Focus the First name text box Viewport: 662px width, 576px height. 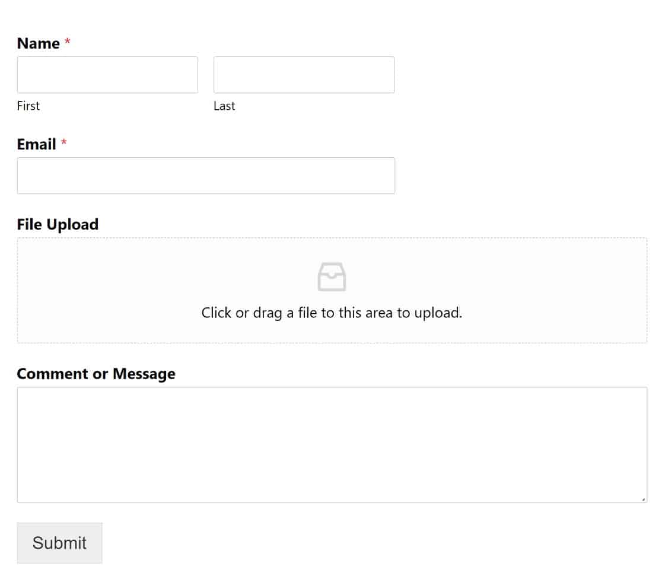(107, 75)
